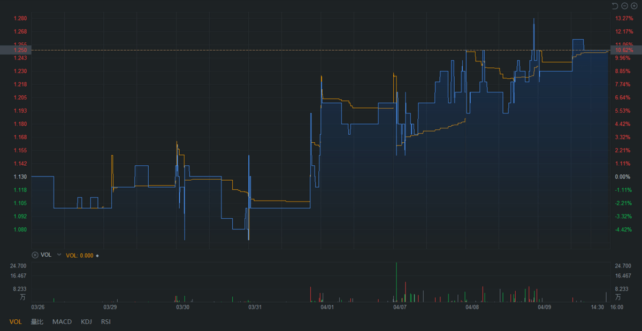Screen dimensions: 642x331
Task: Switch to the MACD indicator tab
Action: [62, 321]
